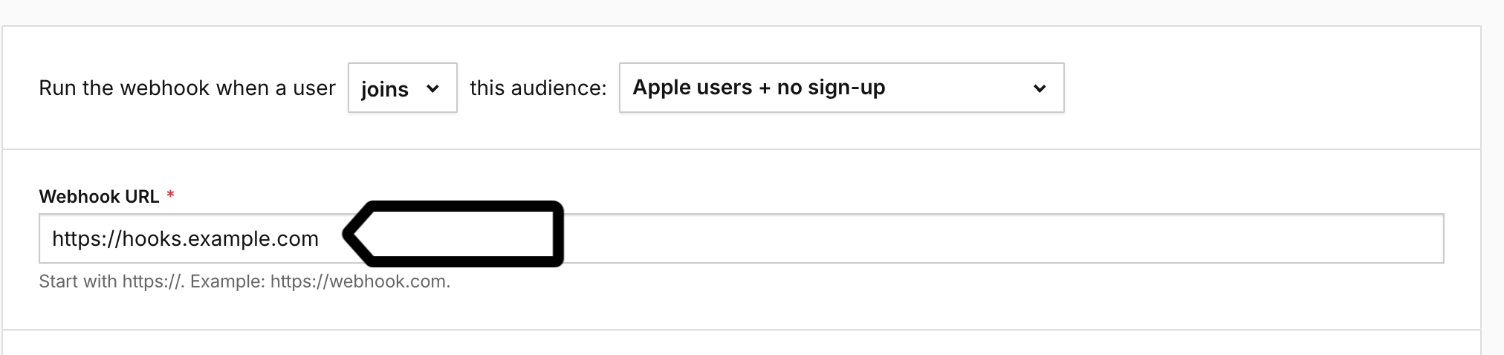Click the chevron in the audience selector

tap(1040, 88)
